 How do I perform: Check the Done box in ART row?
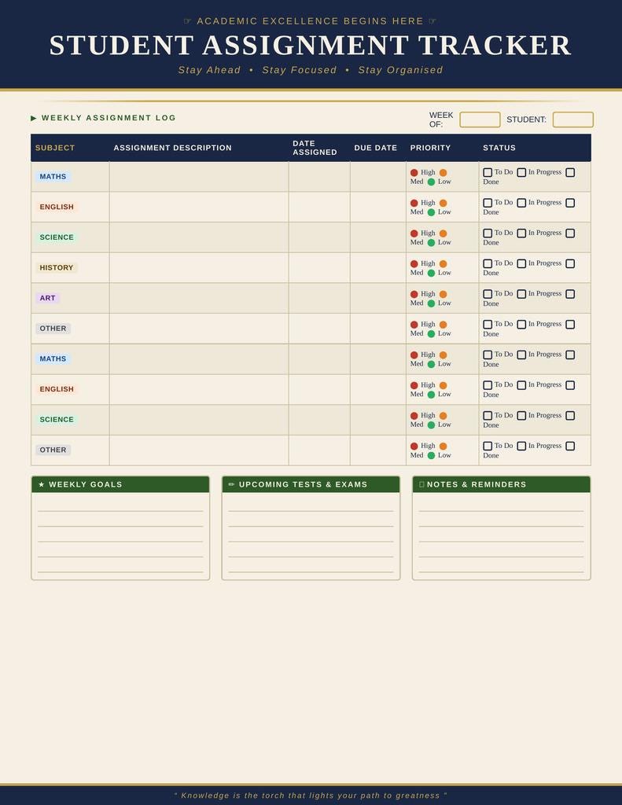570,294
